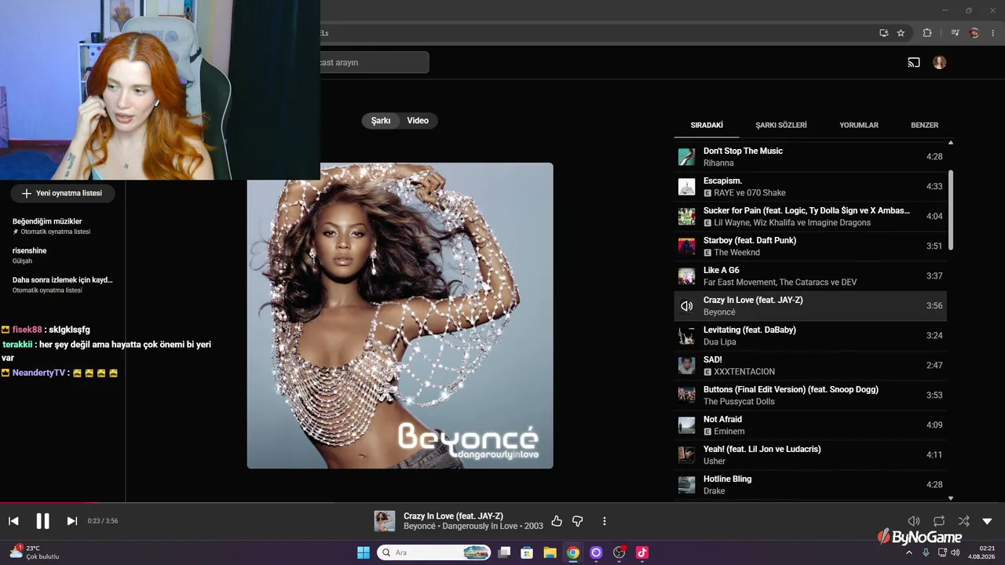
Task: Collapse the player page with down arrow
Action: [x=988, y=521]
